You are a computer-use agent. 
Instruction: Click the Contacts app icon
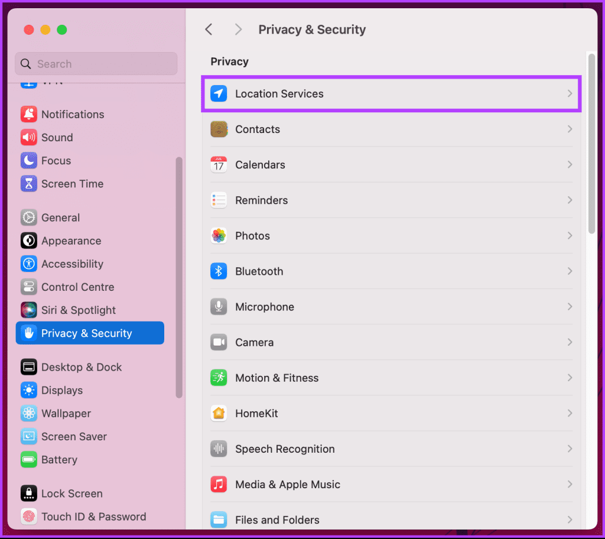pos(219,129)
